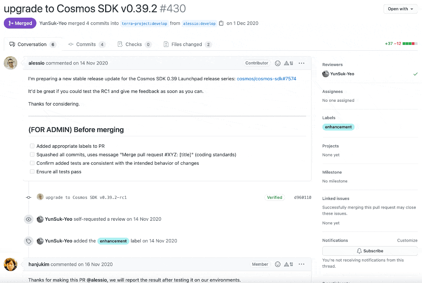The width and height of the screenshot is (422, 283).
Task: Click Subscribe notifications button
Action: click(370, 251)
